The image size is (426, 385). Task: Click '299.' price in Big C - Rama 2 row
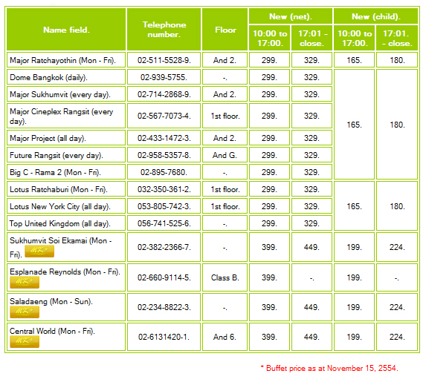click(x=269, y=172)
